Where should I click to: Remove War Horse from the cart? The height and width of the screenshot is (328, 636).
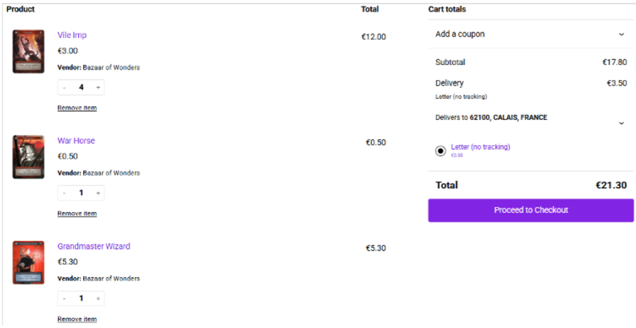coord(77,213)
